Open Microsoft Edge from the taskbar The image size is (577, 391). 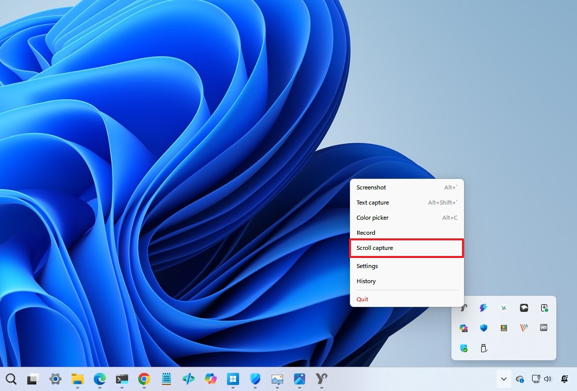point(100,379)
